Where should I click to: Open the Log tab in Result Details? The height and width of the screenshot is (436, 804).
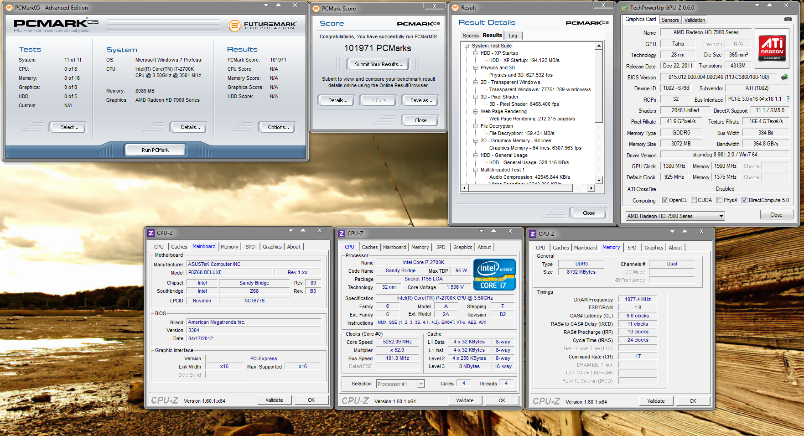pos(513,36)
